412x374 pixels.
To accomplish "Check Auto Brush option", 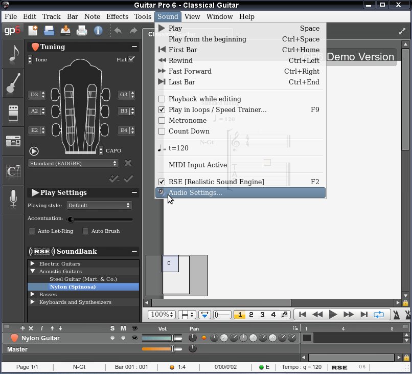I will tap(85, 231).
